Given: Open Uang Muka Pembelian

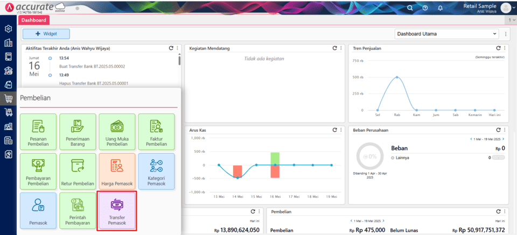Looking at the screenshot, I should pyautogui.click(x=117, y=132).
